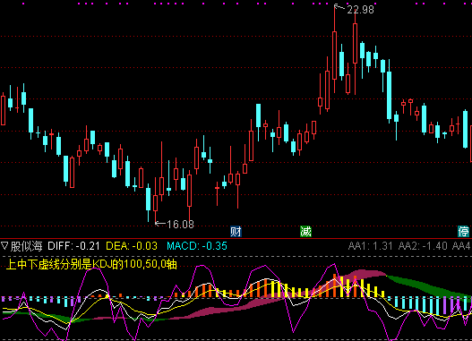
Task: Expand the 股似海 indicator dropdown triangle
Action: (4, 246)
